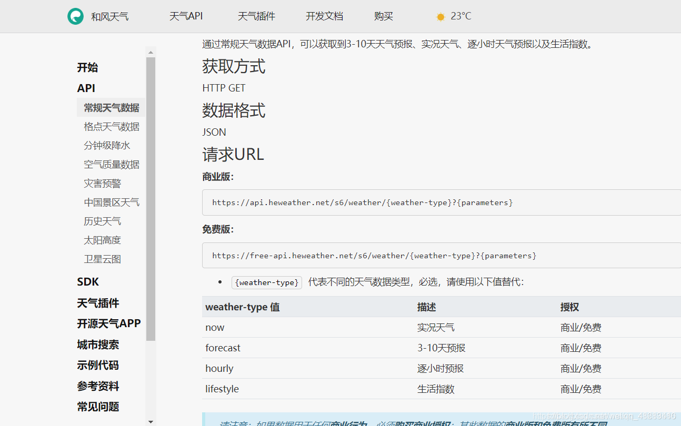The image size is (681, 426).
Task: Open the 天气插件 top navigation item
Action: tap(256, 16)
